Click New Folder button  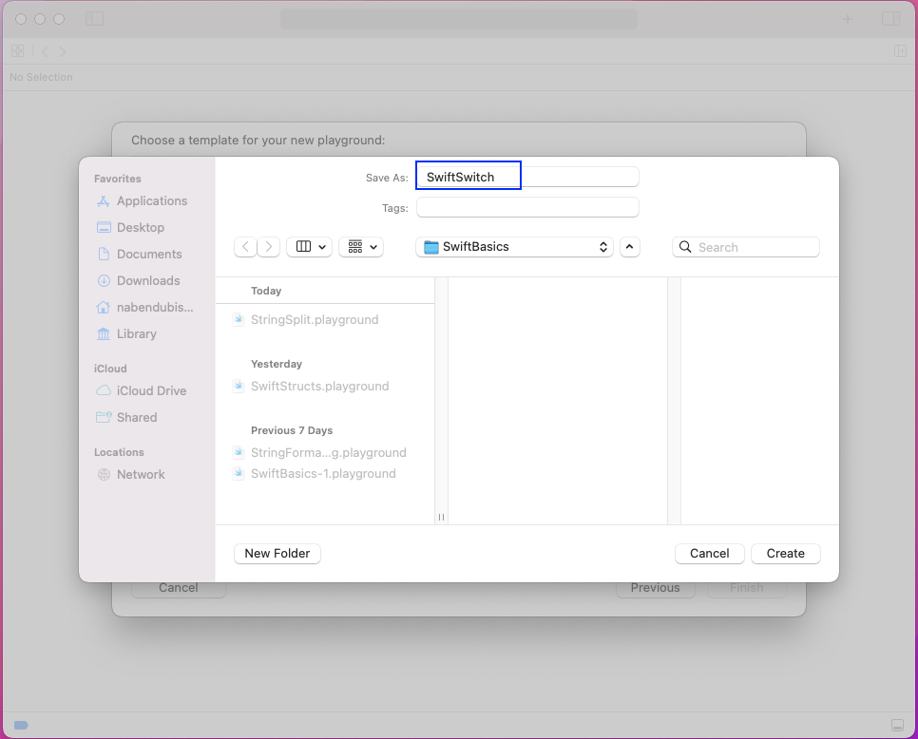coord(277,554)
